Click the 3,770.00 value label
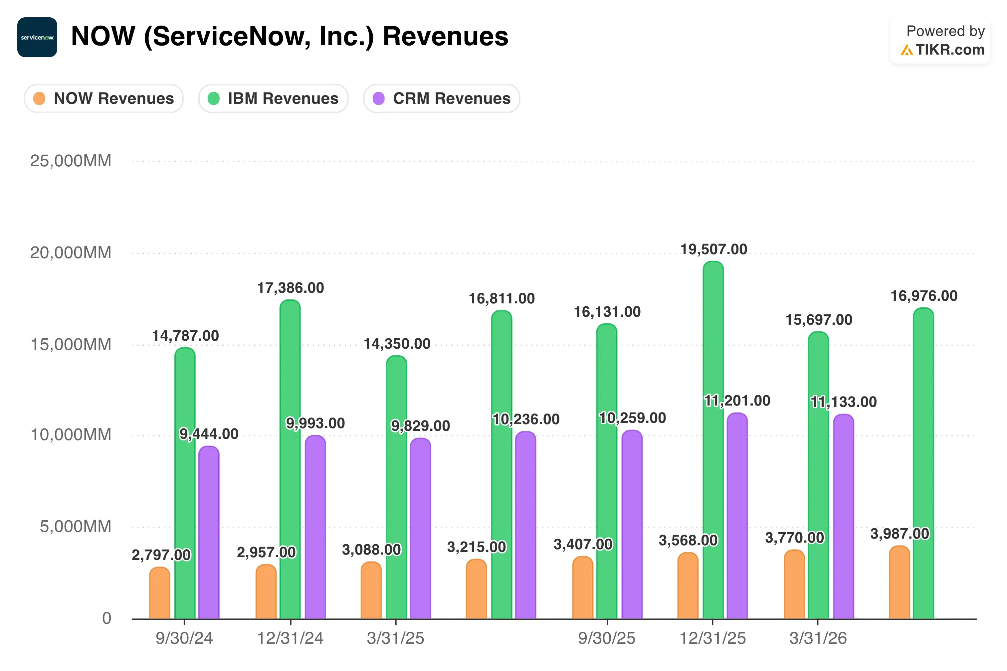The height and width of the screenshot is (671, 1007). 795,538
